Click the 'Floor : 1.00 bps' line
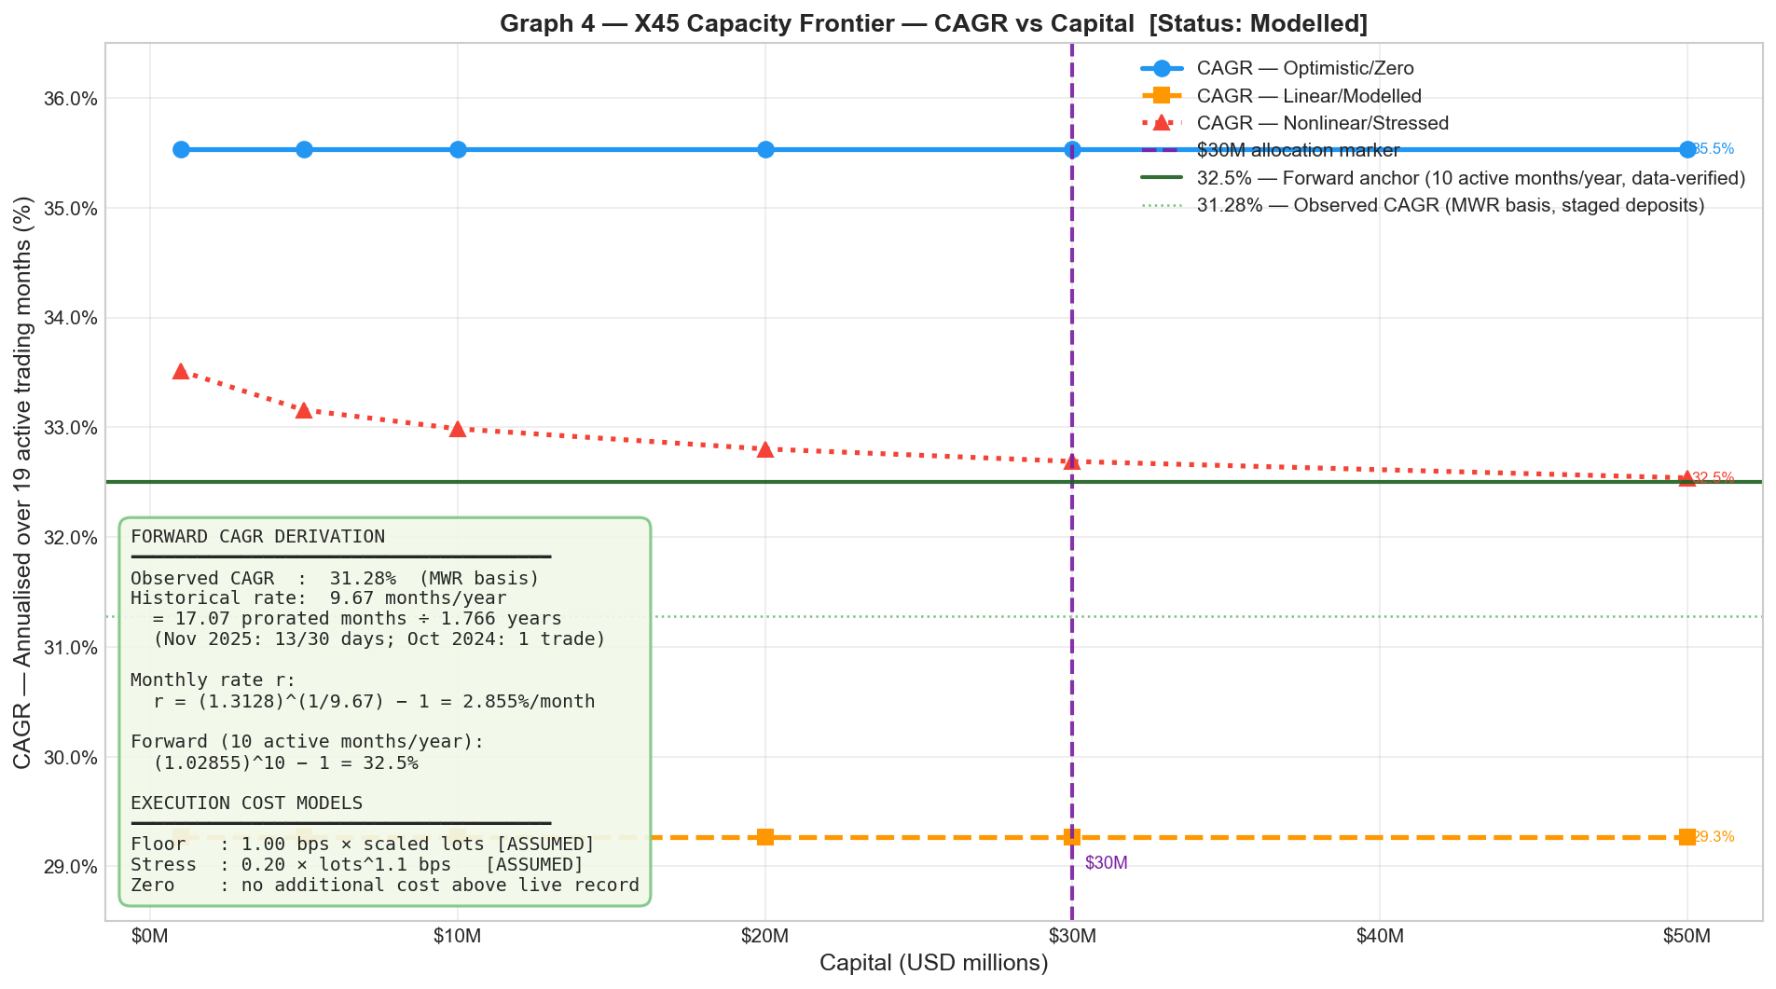Image resolution: width=1776 pixels, height=989 pixels. 363,845
